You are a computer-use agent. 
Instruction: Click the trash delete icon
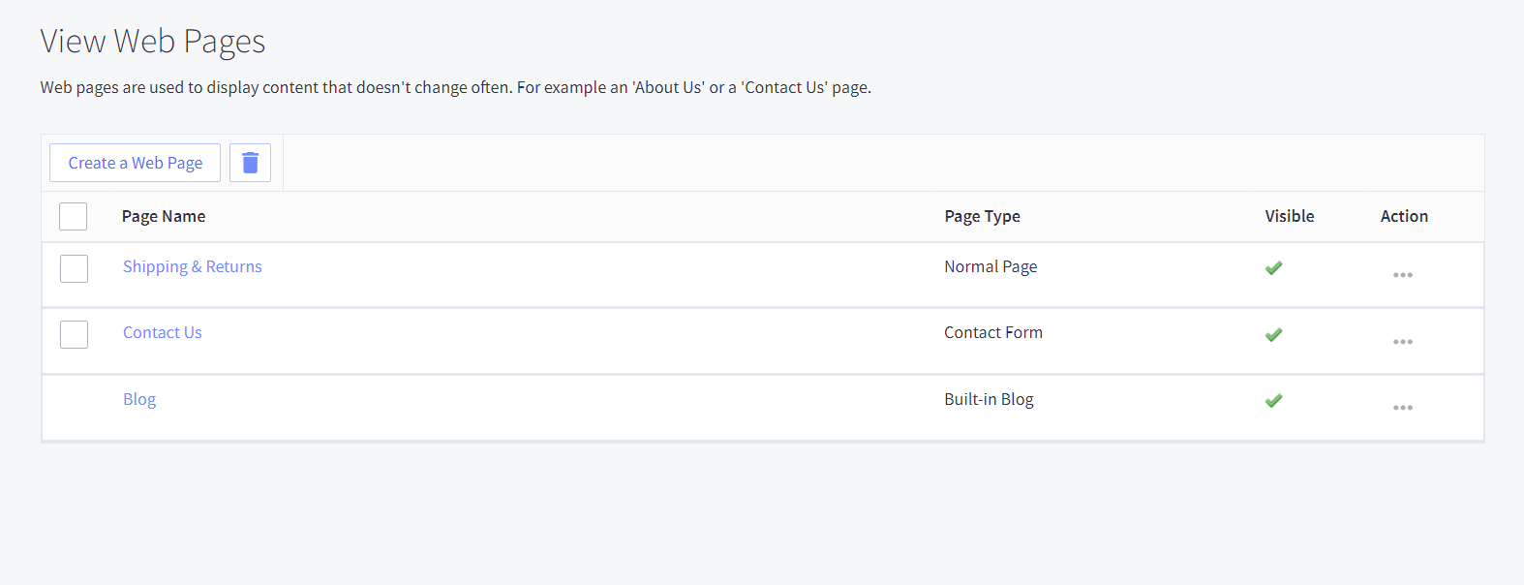click(250, 163)
